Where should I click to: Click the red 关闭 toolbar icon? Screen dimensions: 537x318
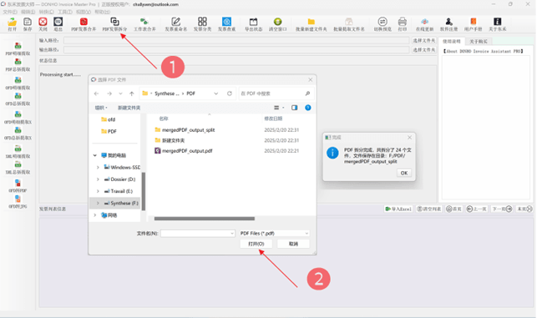(43, 22)
